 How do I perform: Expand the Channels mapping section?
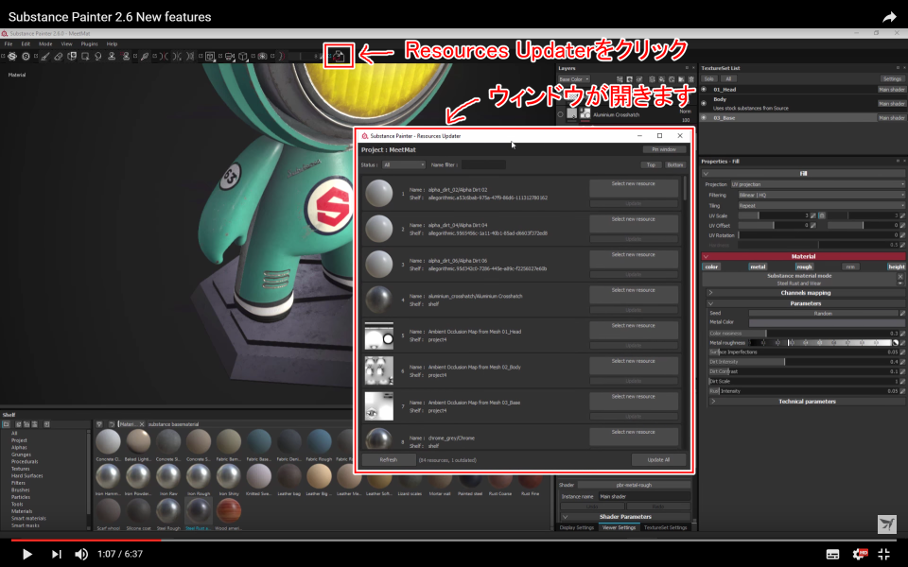pyautogui.click(x=806, y=293)
